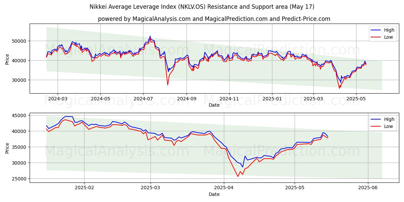Click the 'Price' y-axis label of the top chart
This screenshot has height=202, width=404.
point(7,59)
